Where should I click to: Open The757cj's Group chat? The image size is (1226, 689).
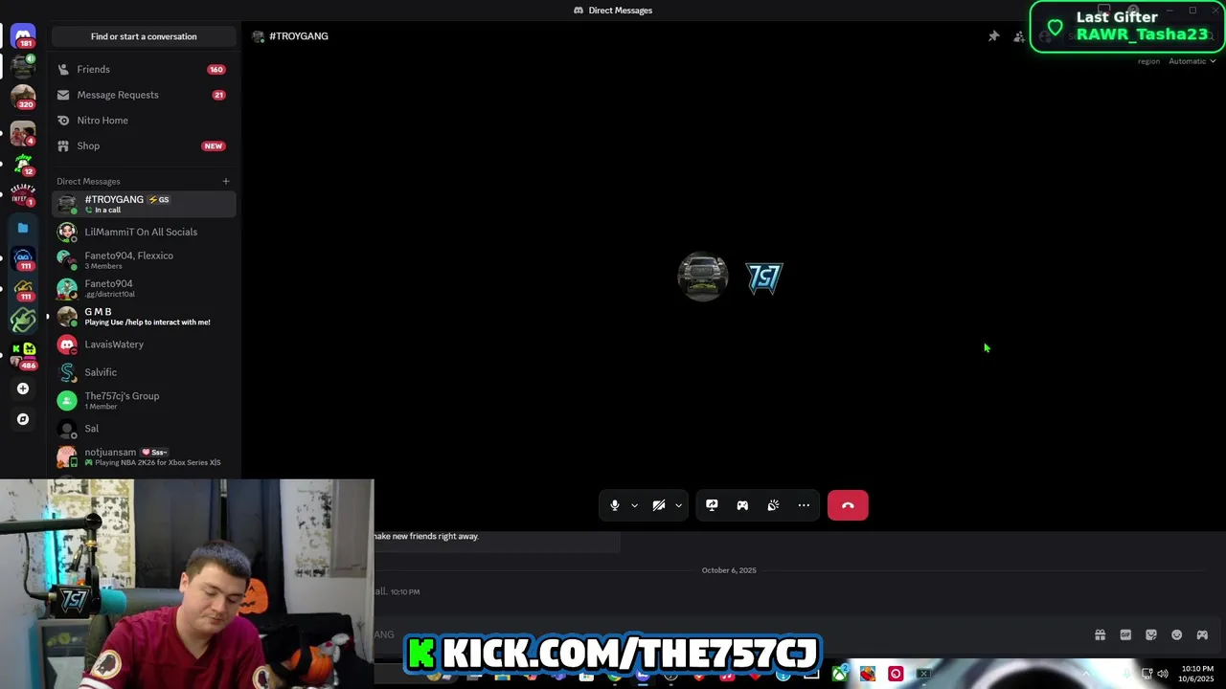pyautogui.click(x=144, y=400)
